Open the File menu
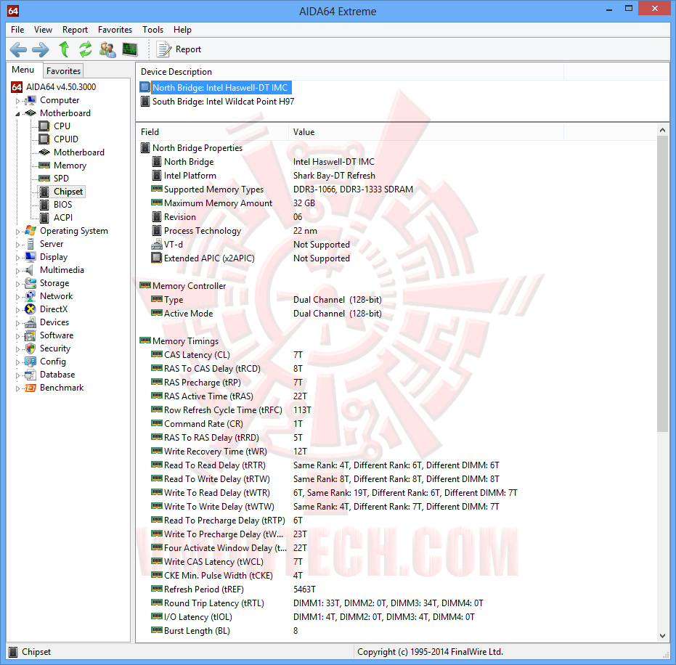Viewport: 676px width, 665px height. click(x=17, y=30)
